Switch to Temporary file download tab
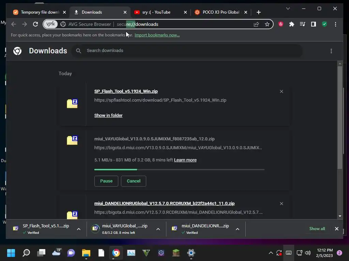 [36, 12]
